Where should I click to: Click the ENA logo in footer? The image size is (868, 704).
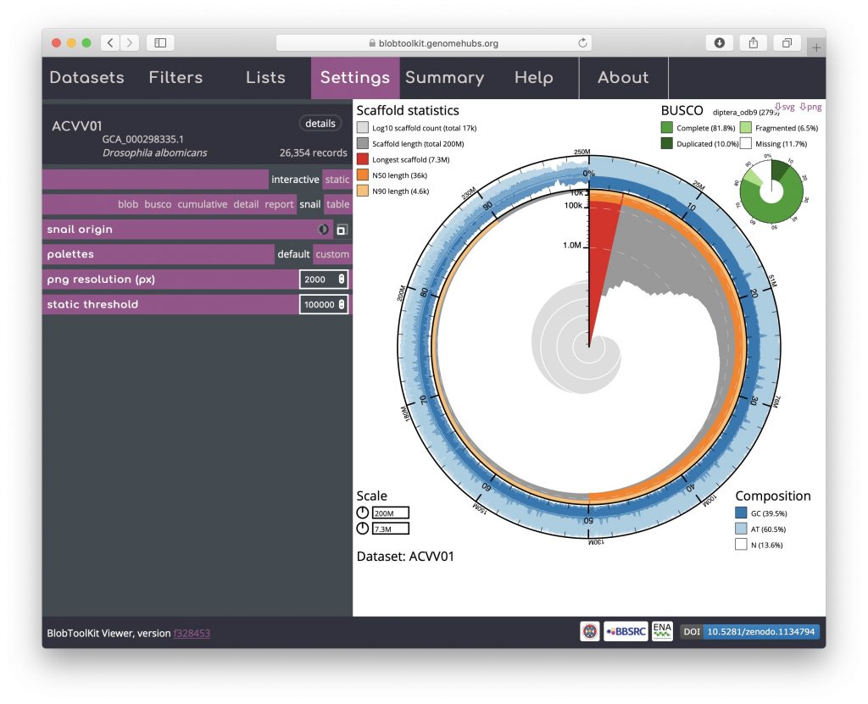pos(662,632)
